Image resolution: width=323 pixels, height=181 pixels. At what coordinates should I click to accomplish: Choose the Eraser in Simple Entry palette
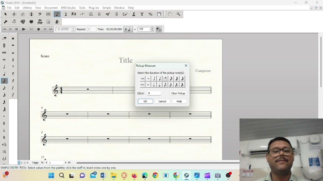pos(4,38)
